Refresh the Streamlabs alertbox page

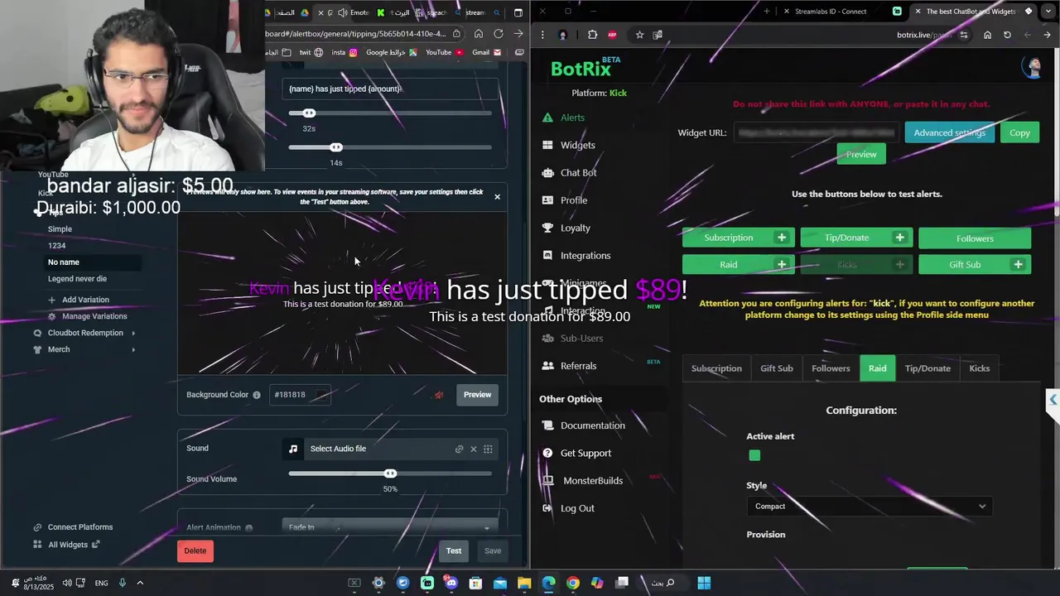tap(499, 34)
